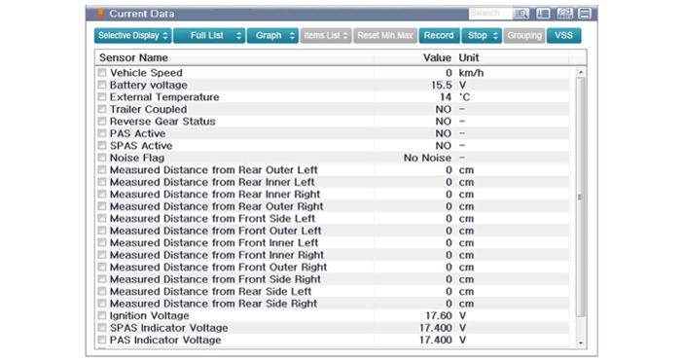
Task: Click the orange Current Data title icon
Action: pos(100,14)
